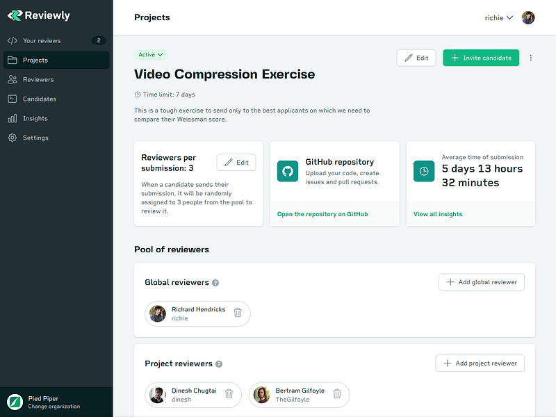Click the Pool of reviewers heading

coord(172,250)
